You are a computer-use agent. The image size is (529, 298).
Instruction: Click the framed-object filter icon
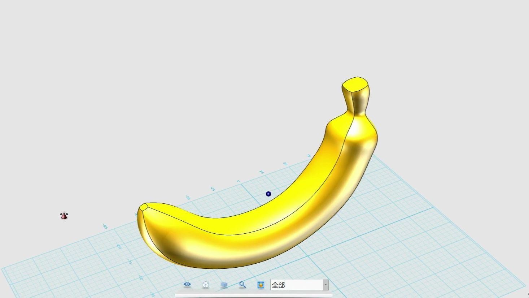coord(261,285)
